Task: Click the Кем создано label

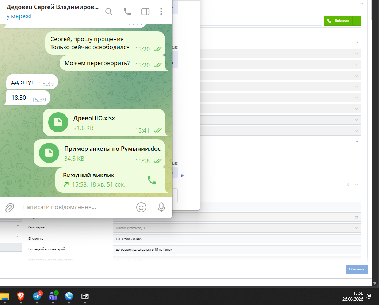Action: click(x=37, y=227)
